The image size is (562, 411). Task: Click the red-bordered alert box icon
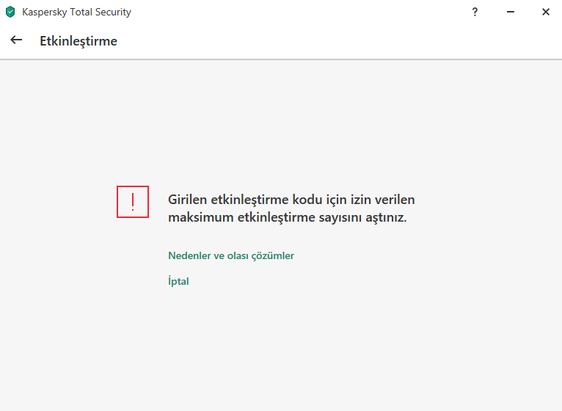pos(133,202)
